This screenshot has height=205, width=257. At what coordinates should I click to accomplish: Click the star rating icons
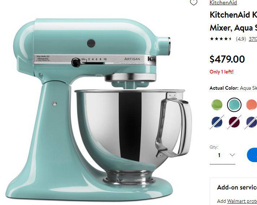click(221, 39)
